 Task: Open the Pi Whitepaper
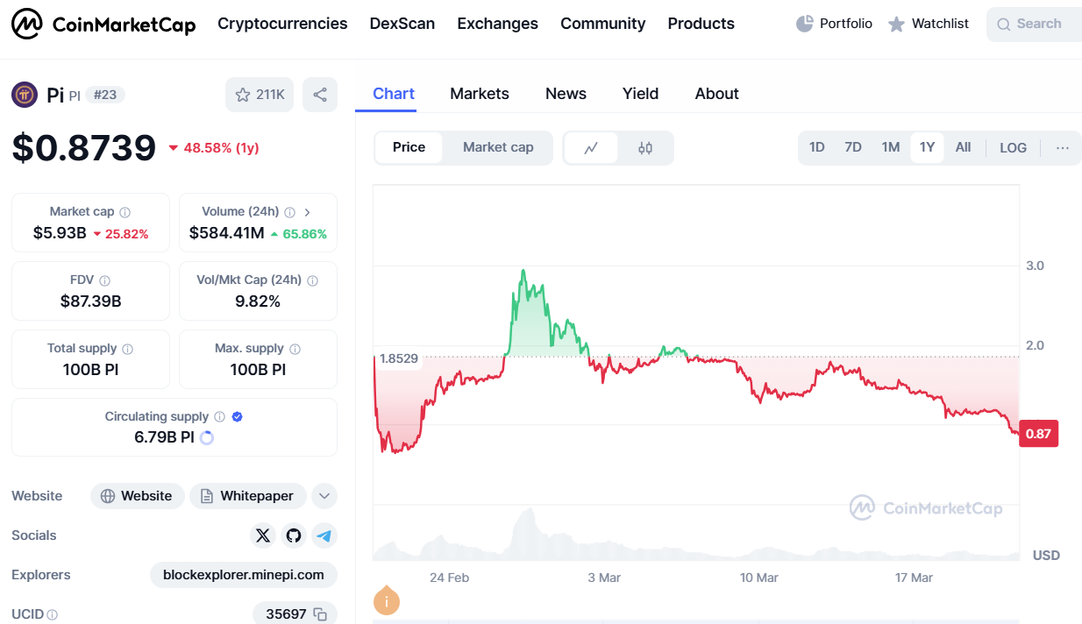click(x=247, y=495)
